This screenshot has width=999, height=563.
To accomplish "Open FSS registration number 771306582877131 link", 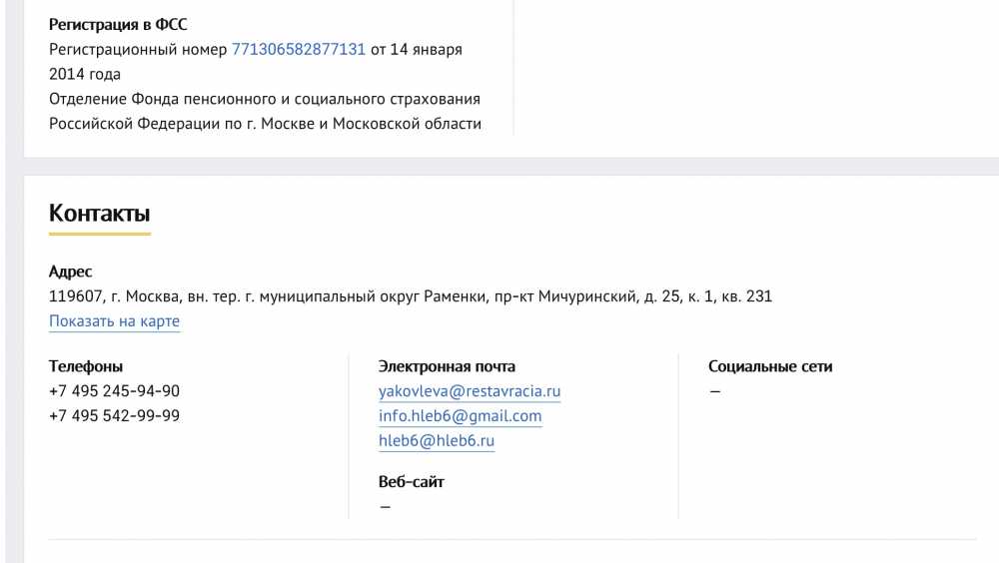I will [x=298, y=49].
